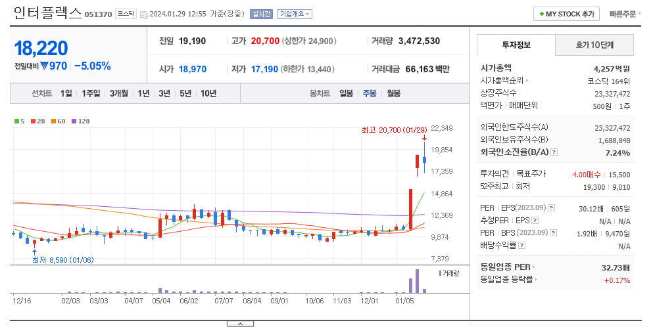Select the 3년 line chart period
Image resolution: width=653 pixels, height=327 pixels.
164,94
